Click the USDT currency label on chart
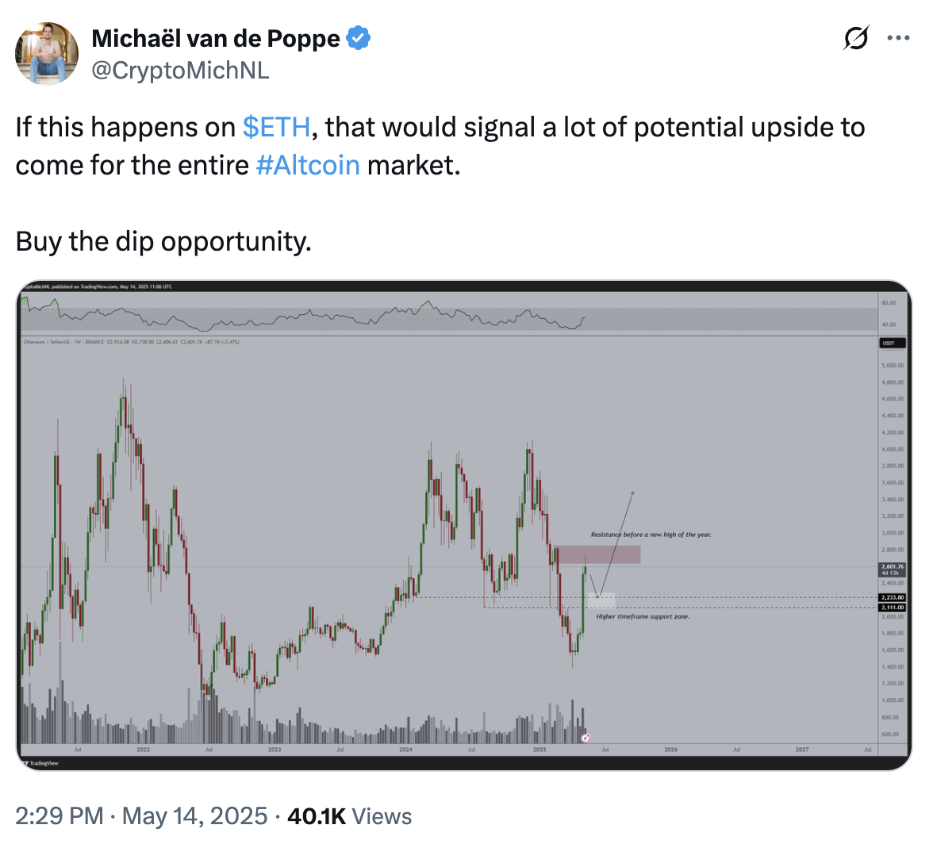Viewport: 937px width, 844px height. pos(892,343)
